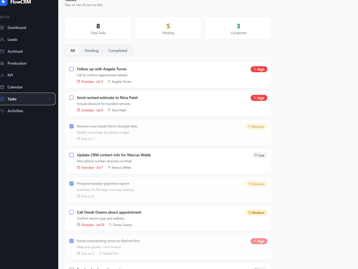Click Medium badge on Derek Owens task
The image size is (358, 269).
(256, 212)
